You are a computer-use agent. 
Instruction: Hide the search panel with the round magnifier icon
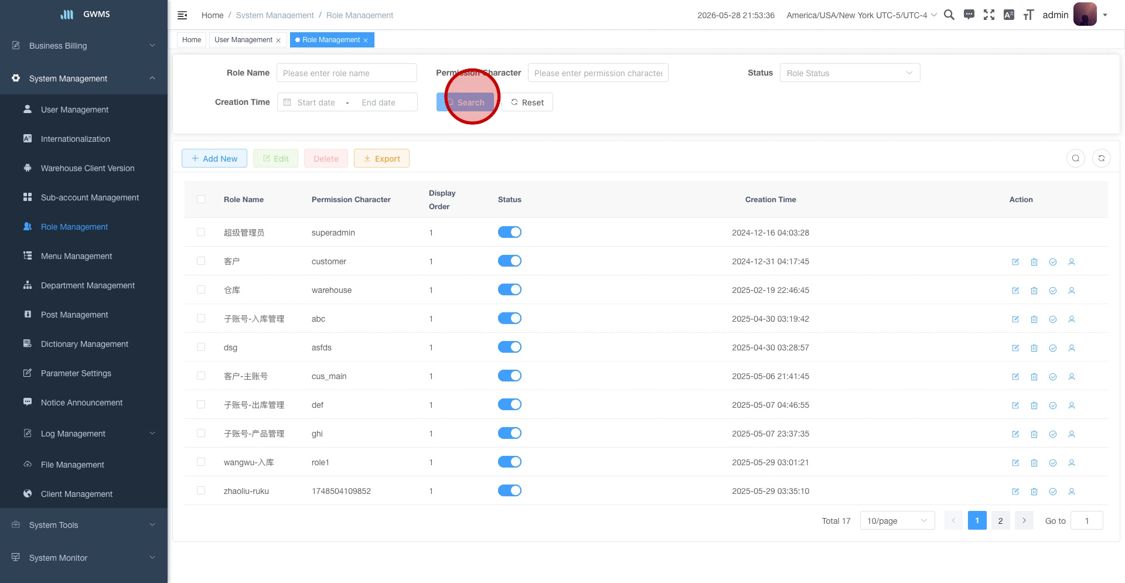(1076, 158)
